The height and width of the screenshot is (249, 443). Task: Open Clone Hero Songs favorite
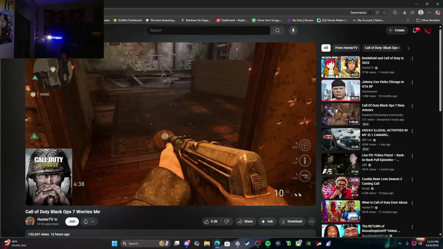(x=267, y=20)
